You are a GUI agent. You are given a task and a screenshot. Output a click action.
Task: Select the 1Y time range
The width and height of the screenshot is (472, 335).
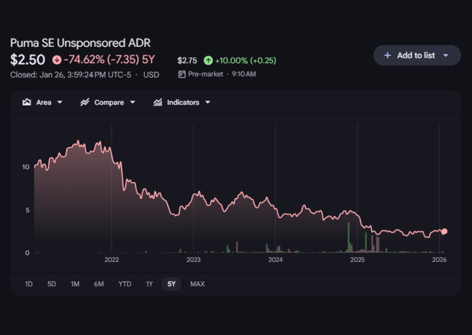(149, 284)
